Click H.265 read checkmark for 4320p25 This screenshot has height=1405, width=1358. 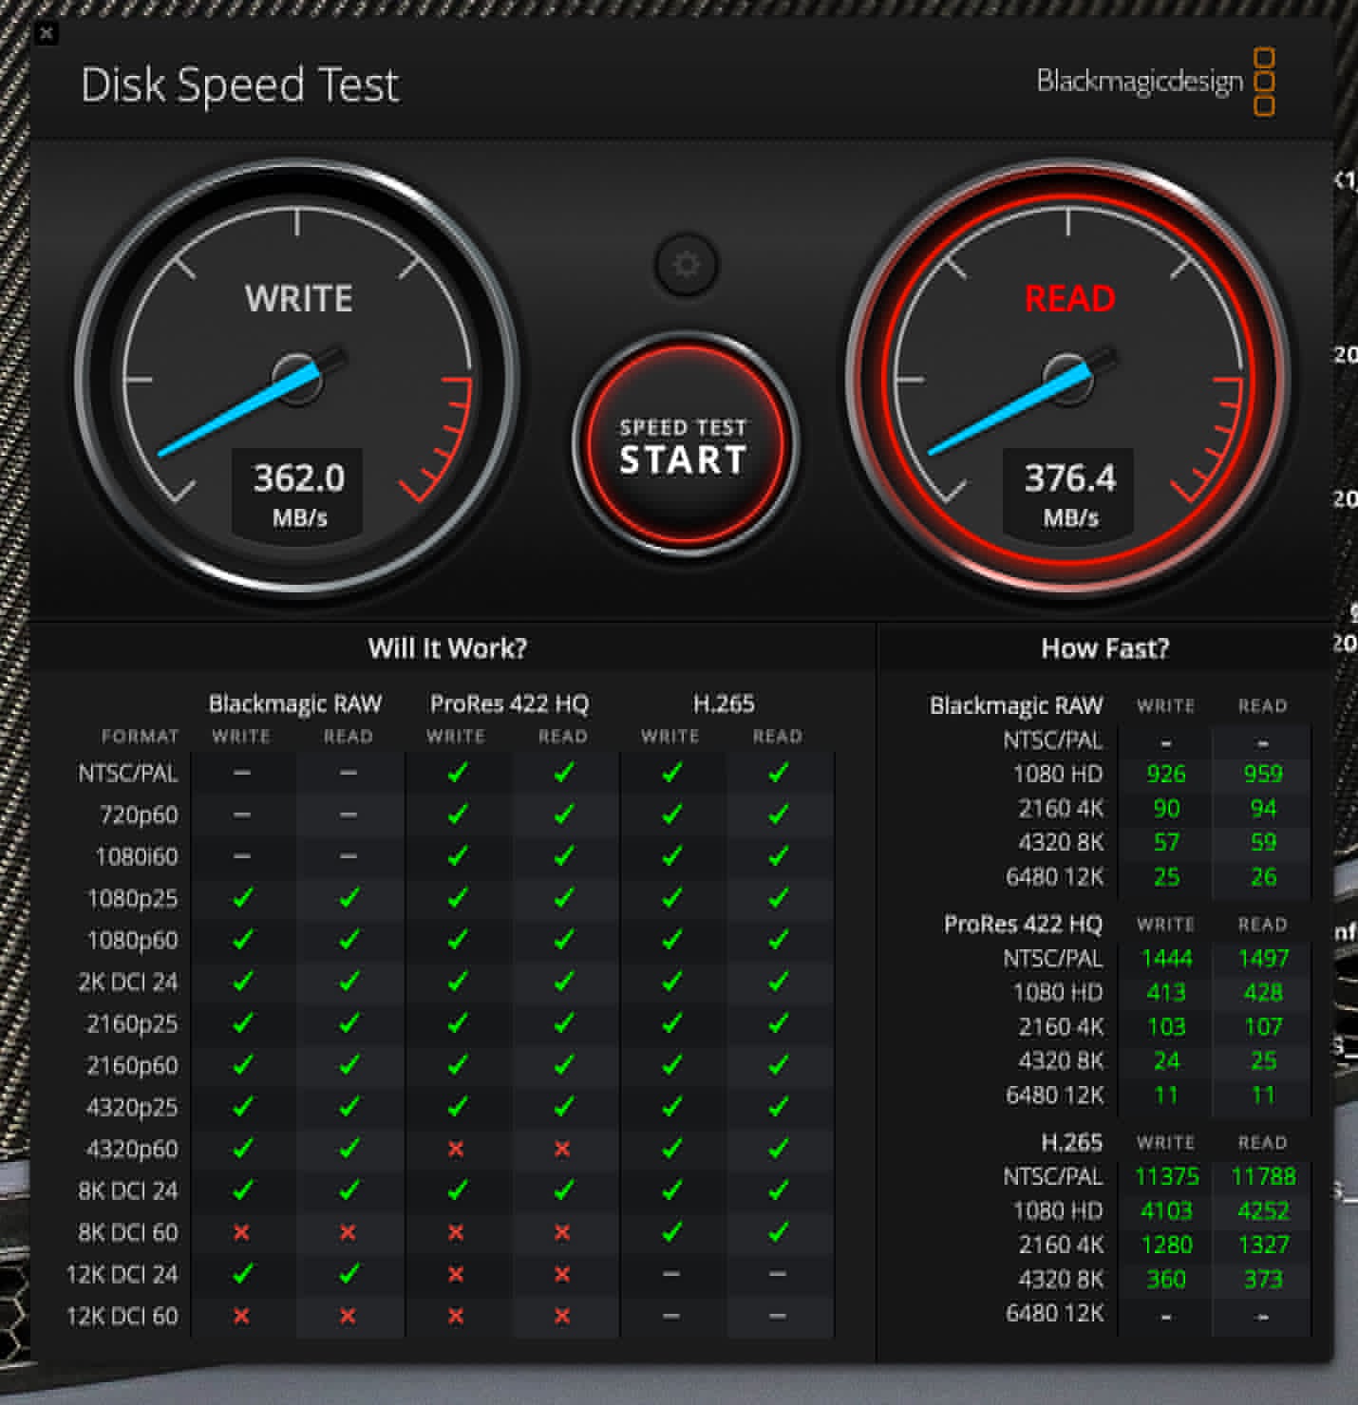778,1106
